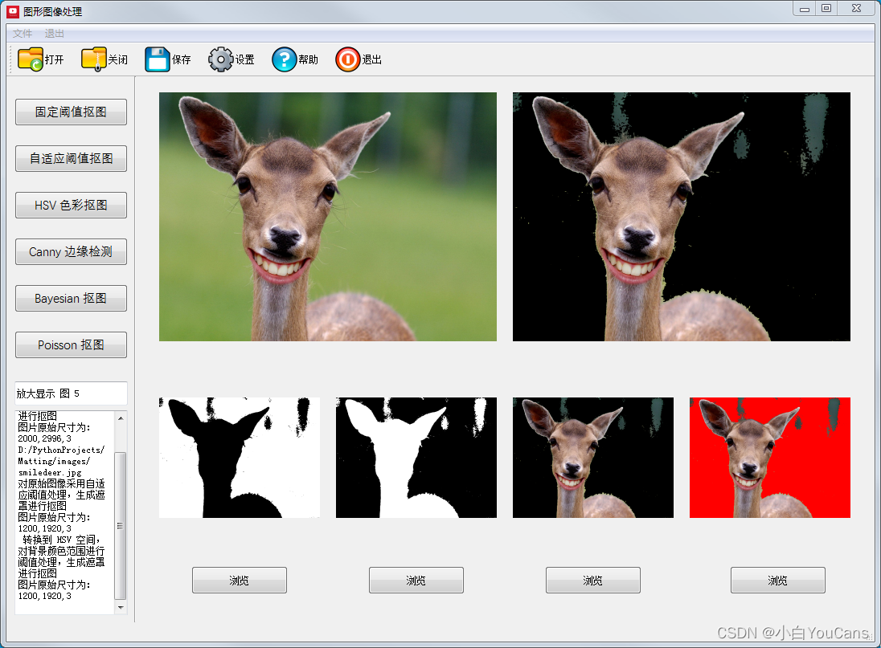The height and width of the screenshot is (648, 881).
Task: Click the 帮助 question mark help icon
Action: point(285,59)
